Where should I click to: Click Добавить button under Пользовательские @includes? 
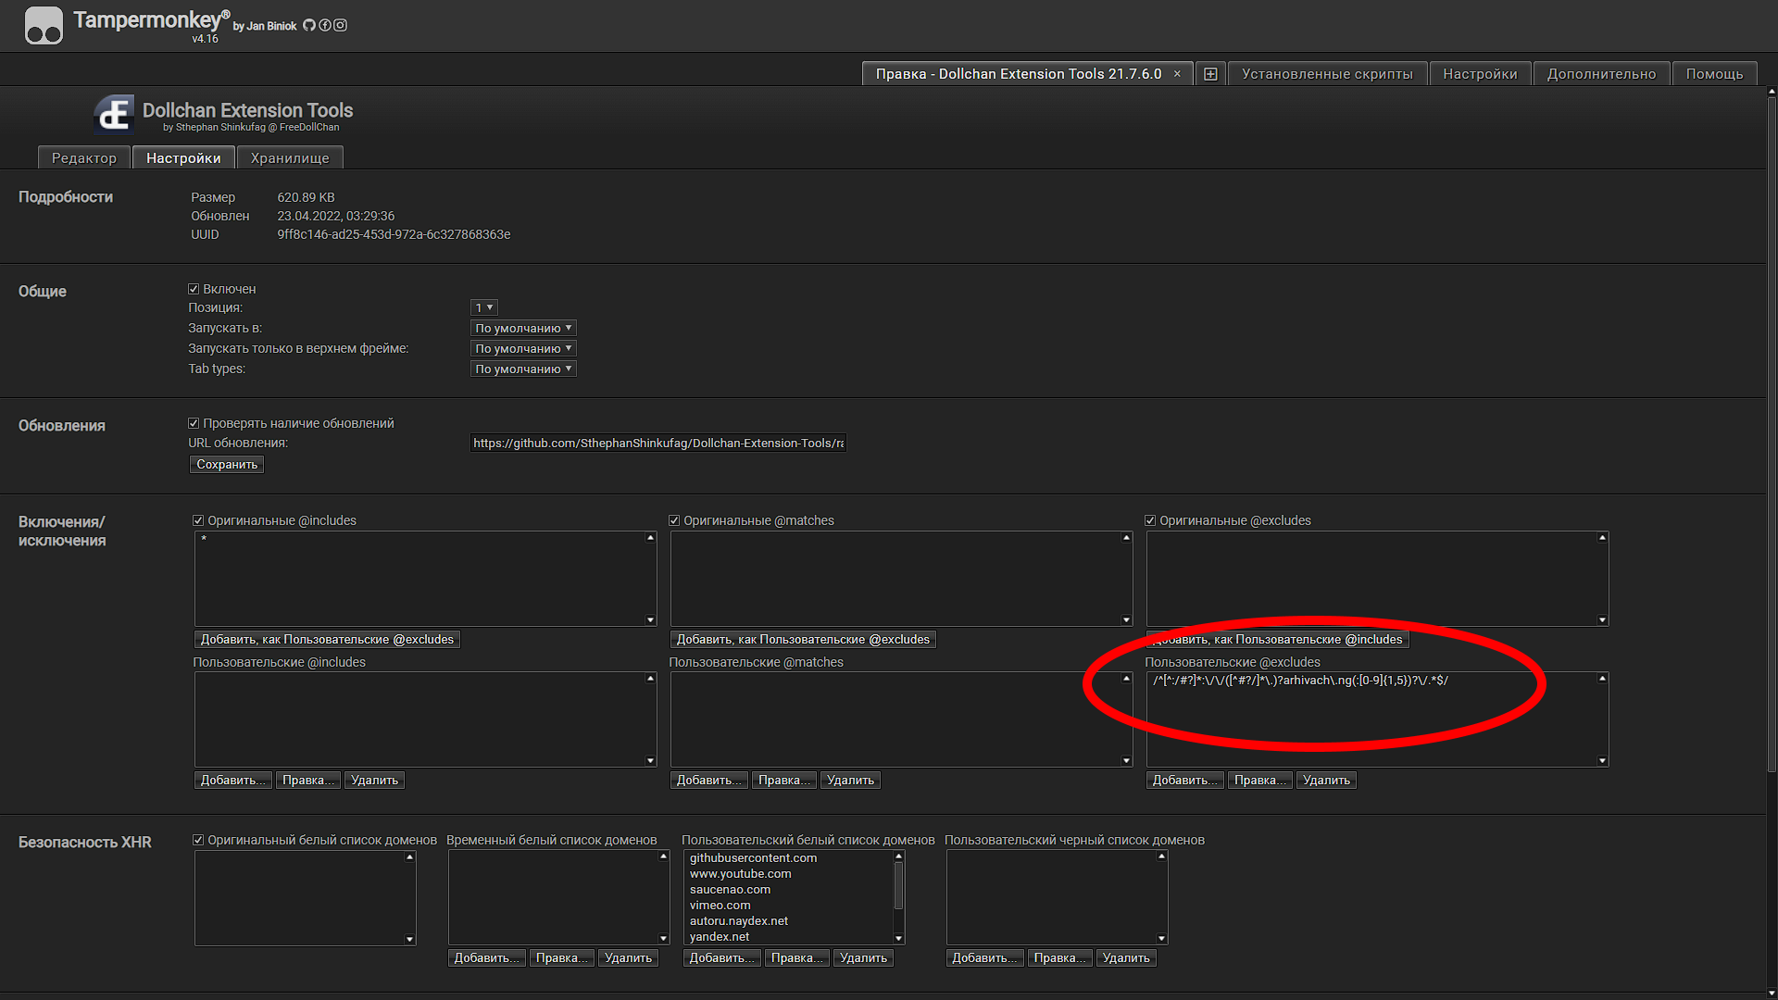tap(233, 780)
